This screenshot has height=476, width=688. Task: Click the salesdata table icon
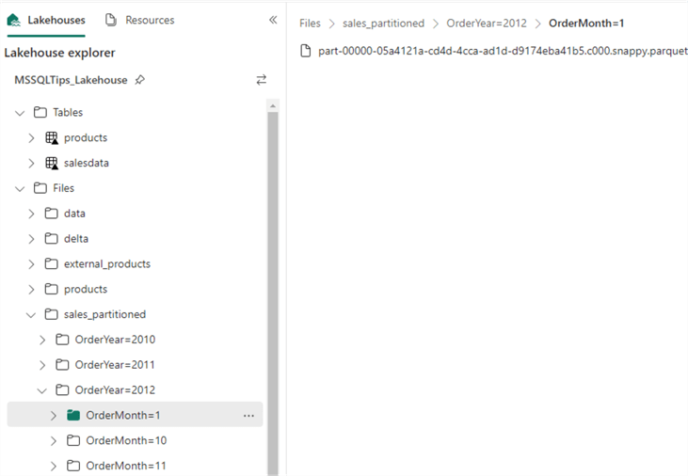point(52,164)
